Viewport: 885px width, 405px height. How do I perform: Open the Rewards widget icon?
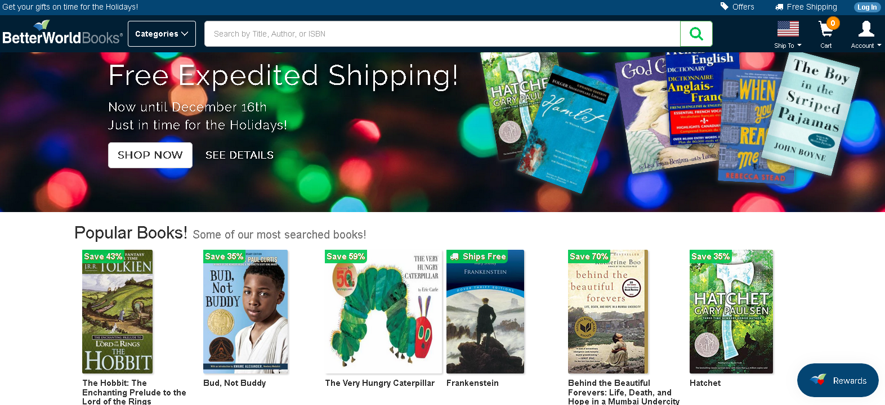coord(818,380)
